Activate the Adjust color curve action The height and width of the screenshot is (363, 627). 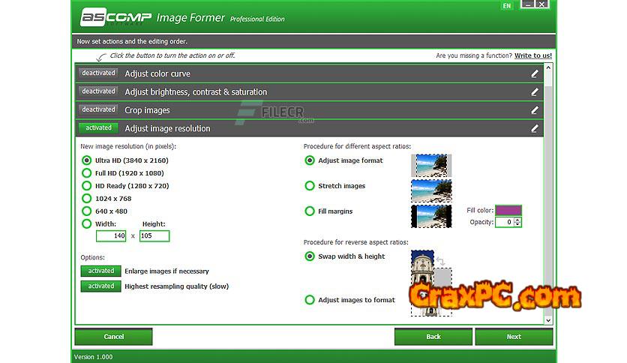pos(98,73)
